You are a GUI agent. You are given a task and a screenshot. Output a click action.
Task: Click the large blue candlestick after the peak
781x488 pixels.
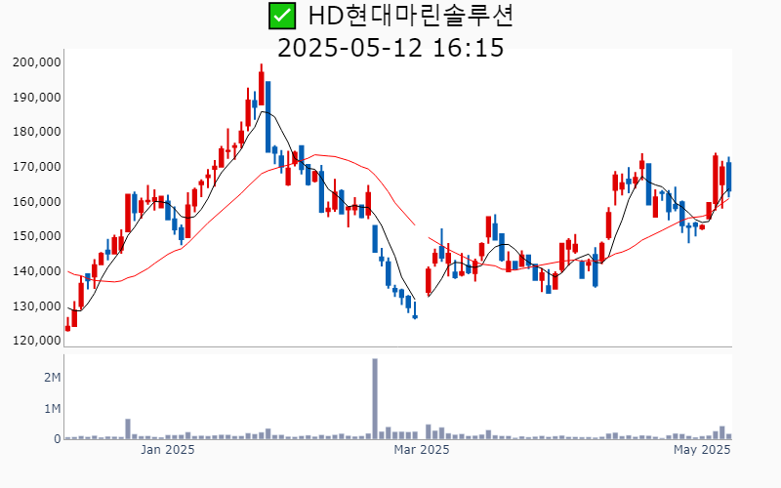click(x=267, y=116)
